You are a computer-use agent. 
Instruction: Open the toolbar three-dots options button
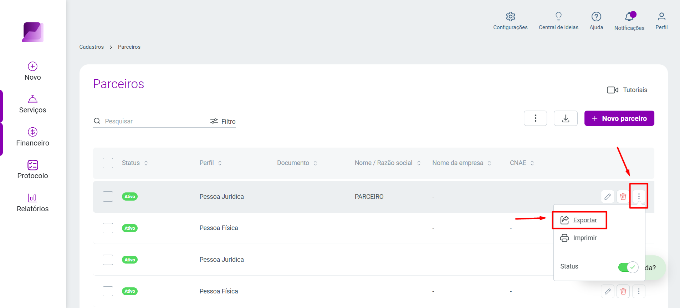point(535,118)
